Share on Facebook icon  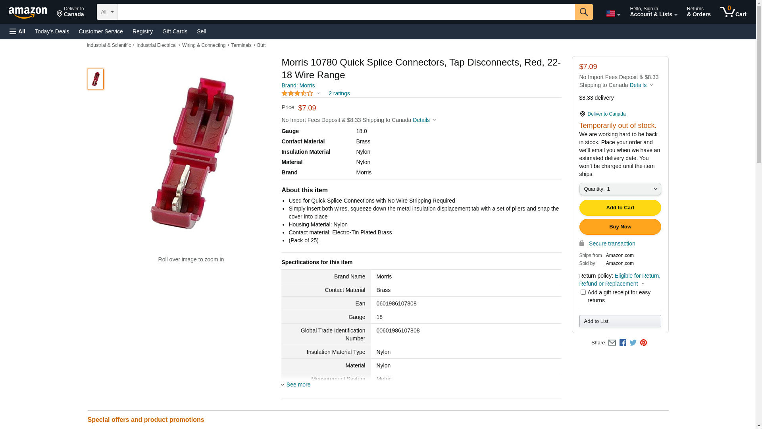click(x=623, y=343)
